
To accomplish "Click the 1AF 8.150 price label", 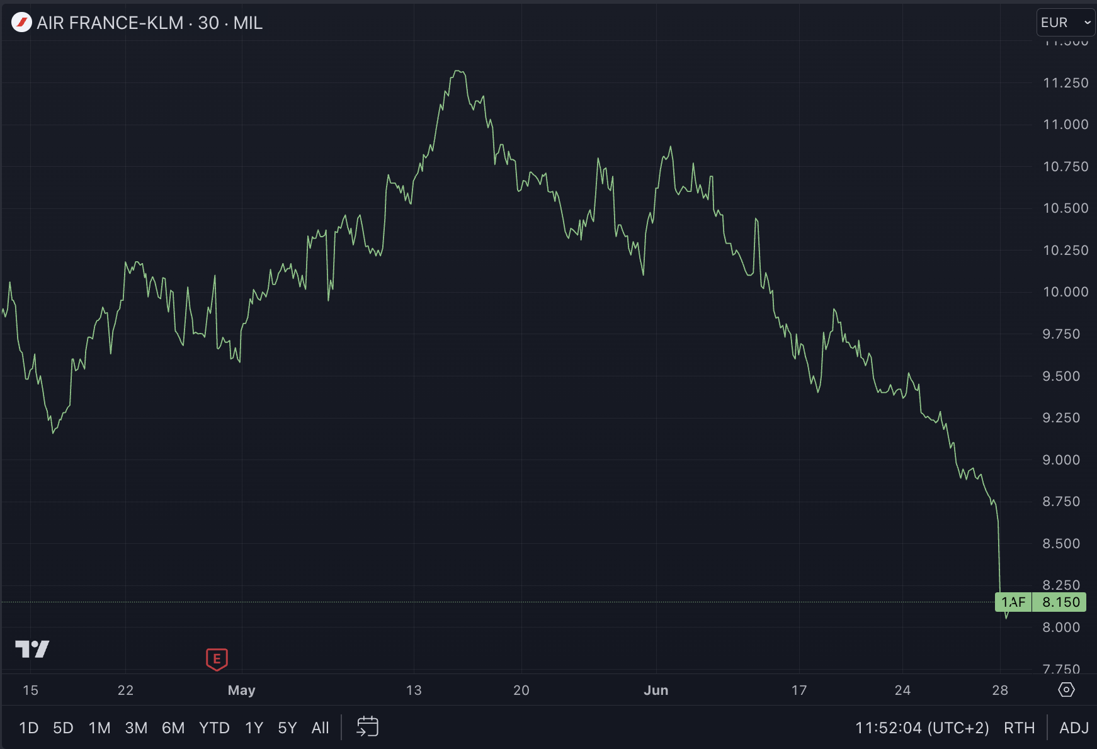I will pos(1040,602).
